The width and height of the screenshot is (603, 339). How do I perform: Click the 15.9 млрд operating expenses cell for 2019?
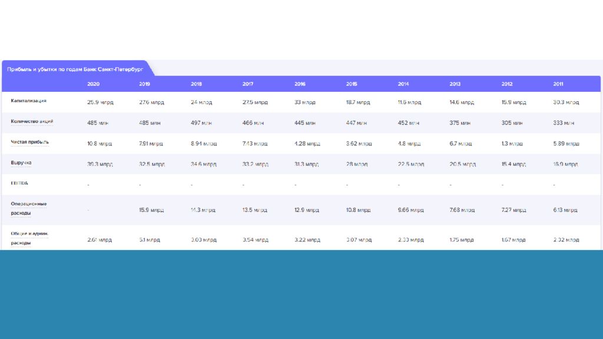tap(151, 210)
